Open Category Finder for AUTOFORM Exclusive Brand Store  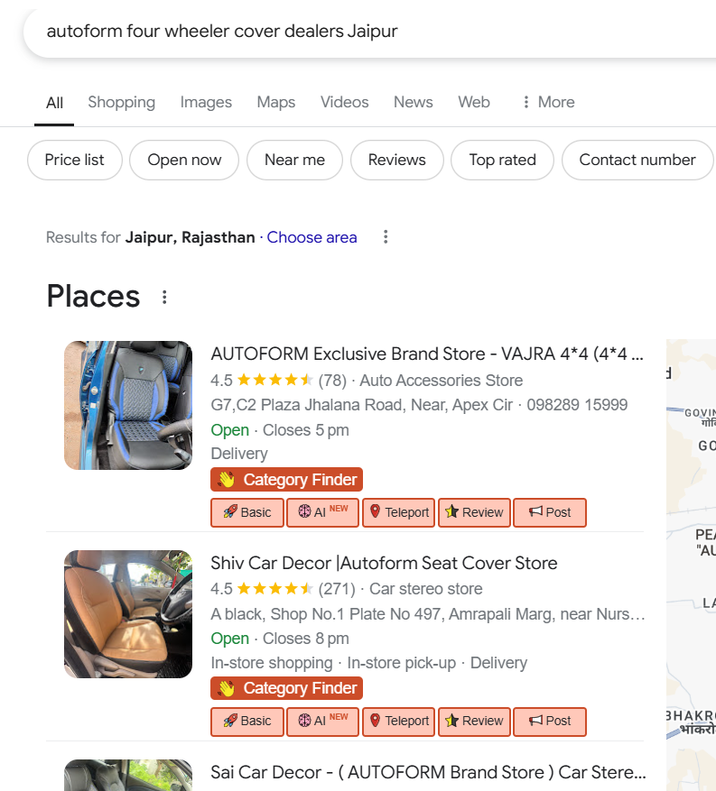coord(287,480)
